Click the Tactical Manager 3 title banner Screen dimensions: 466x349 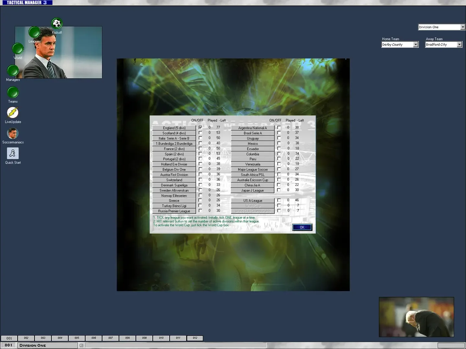28,2
